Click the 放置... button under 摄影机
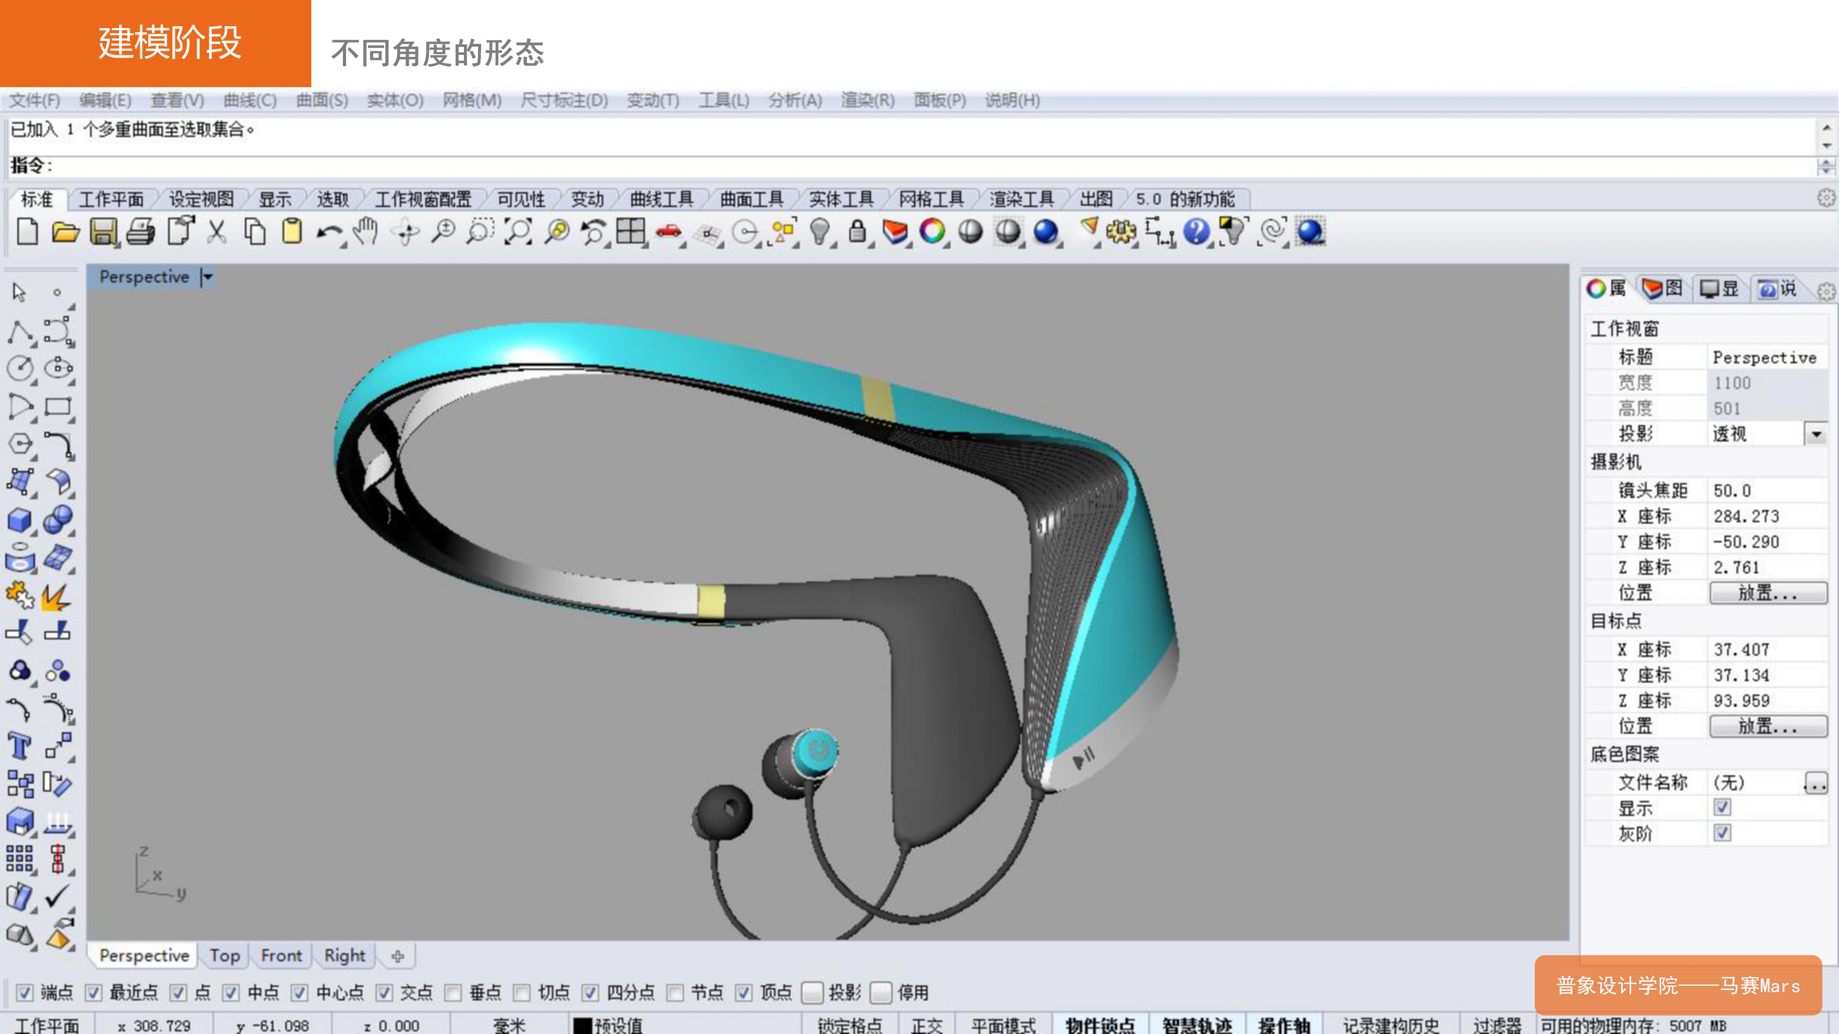Image resolution: width=1839 pixels, height=1034 pixels. tap(1768, 592)
